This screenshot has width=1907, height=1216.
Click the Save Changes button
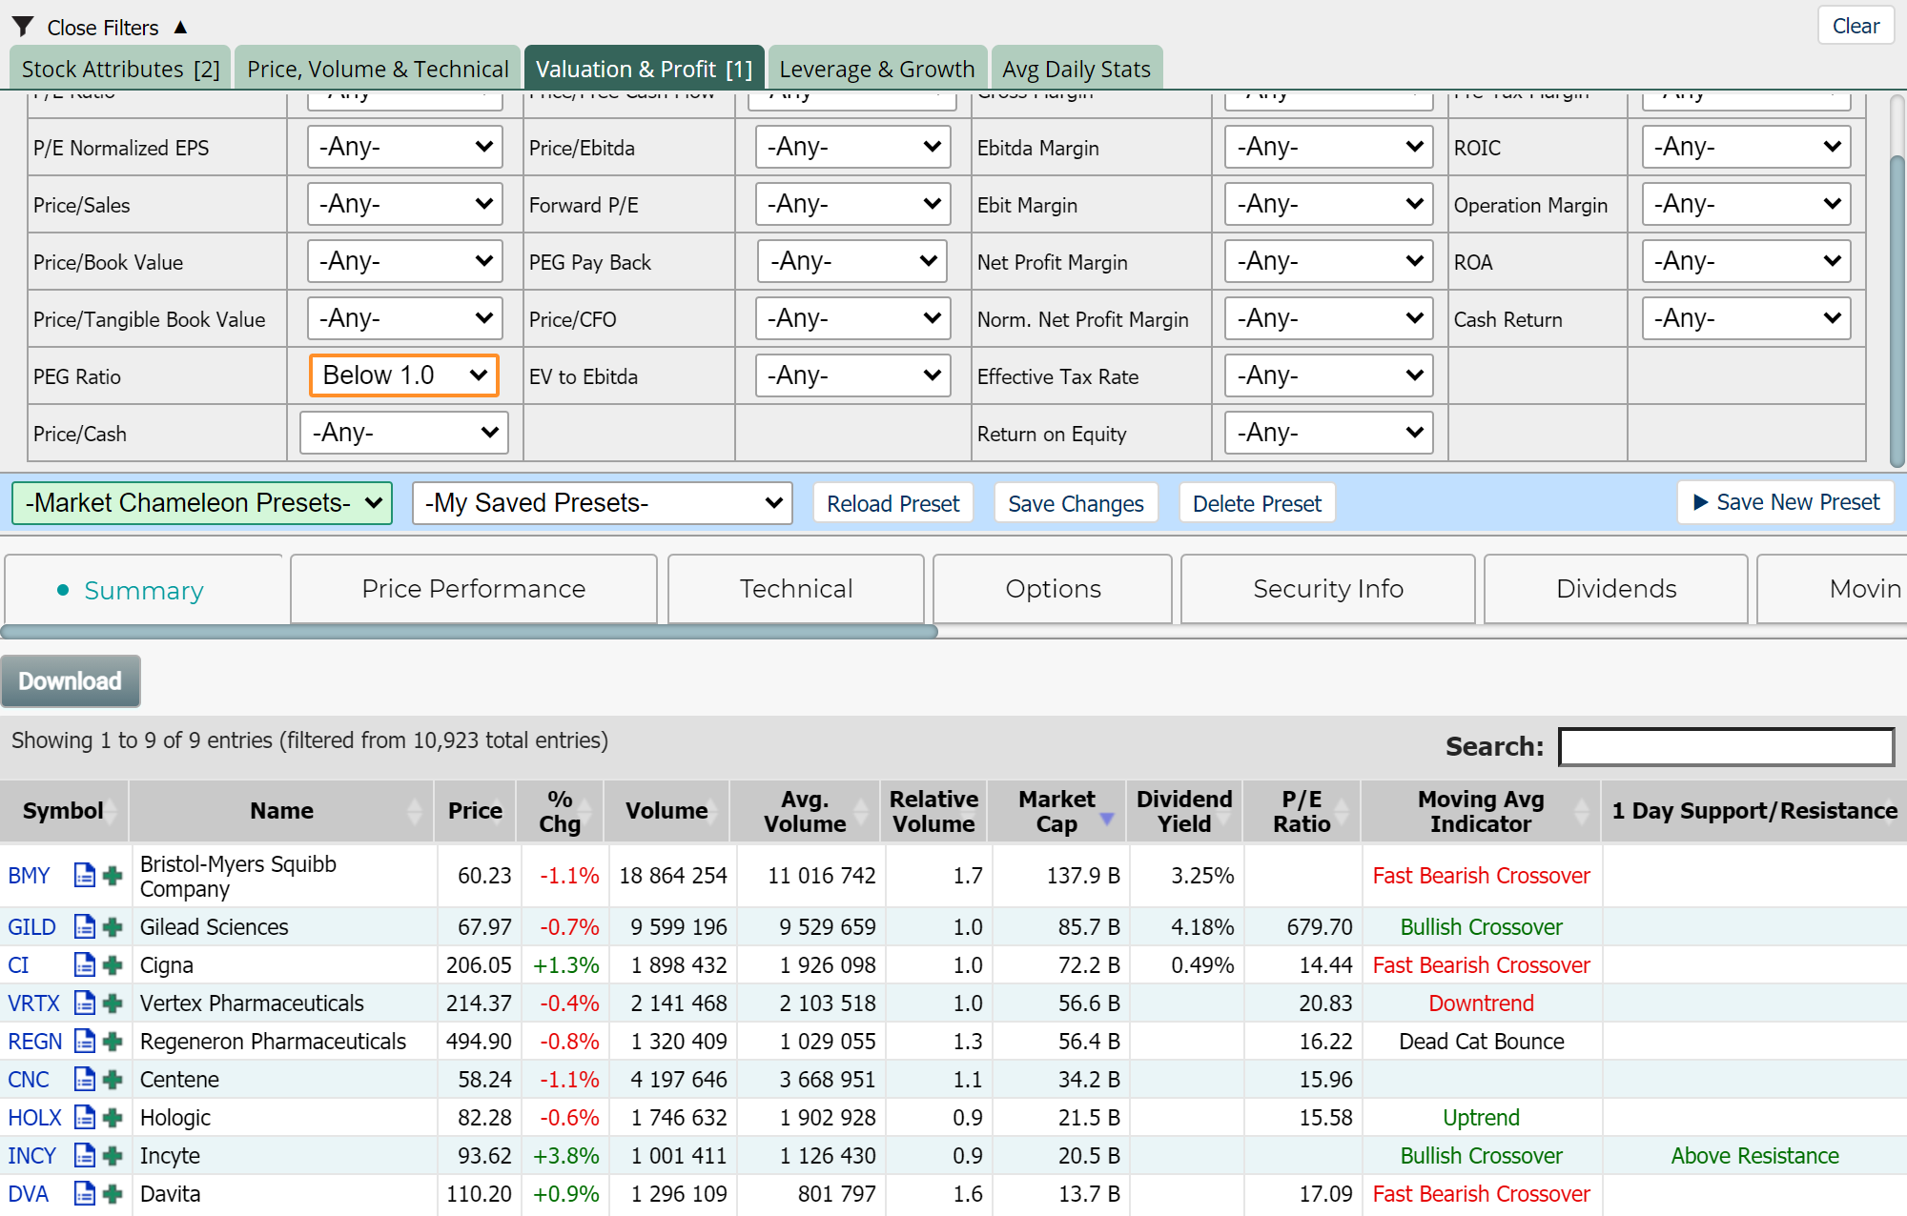coord(1076,503)
